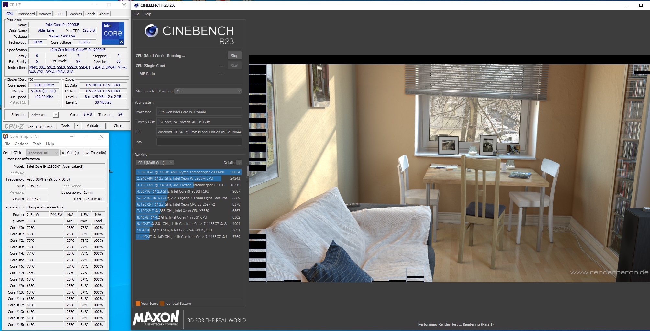Select the Ryzen 7 1700X ranking row
650x331 pixels.
pos(188,198)
